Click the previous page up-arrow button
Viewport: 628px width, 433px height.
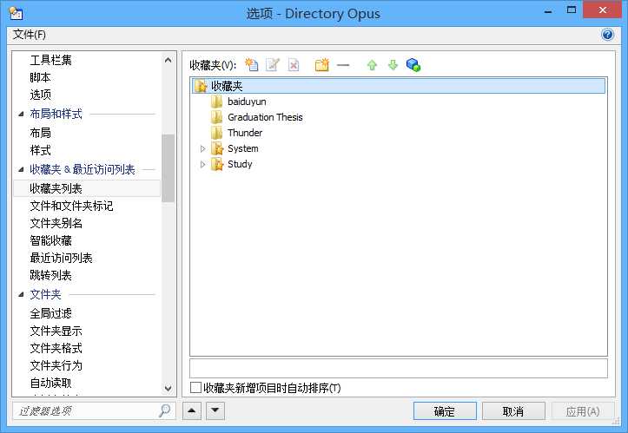(x=192, y=410)
